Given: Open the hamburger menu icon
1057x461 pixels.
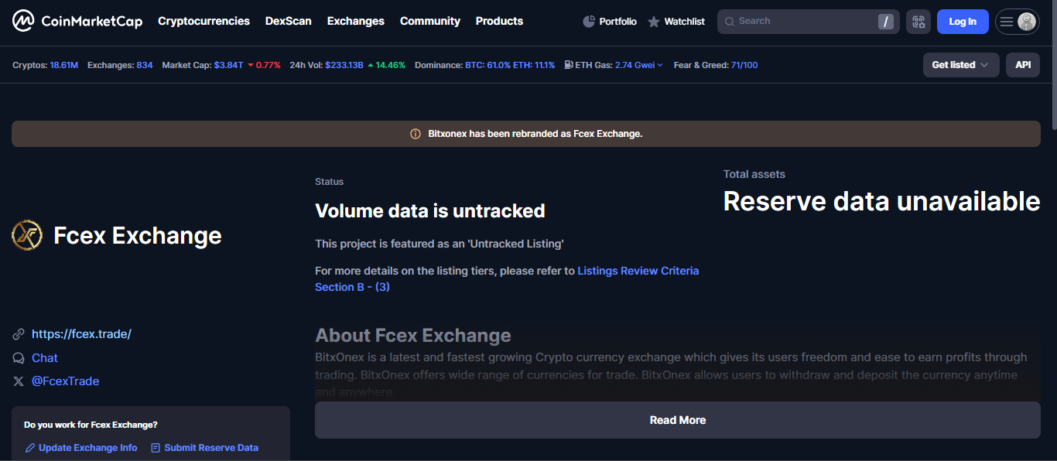Looking at the screenshot, I should (x=1007, y=22).
